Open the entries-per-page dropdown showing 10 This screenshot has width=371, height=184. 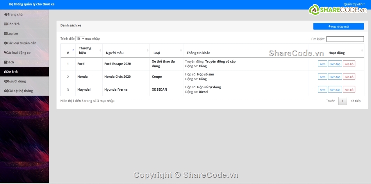coord(80,39)
